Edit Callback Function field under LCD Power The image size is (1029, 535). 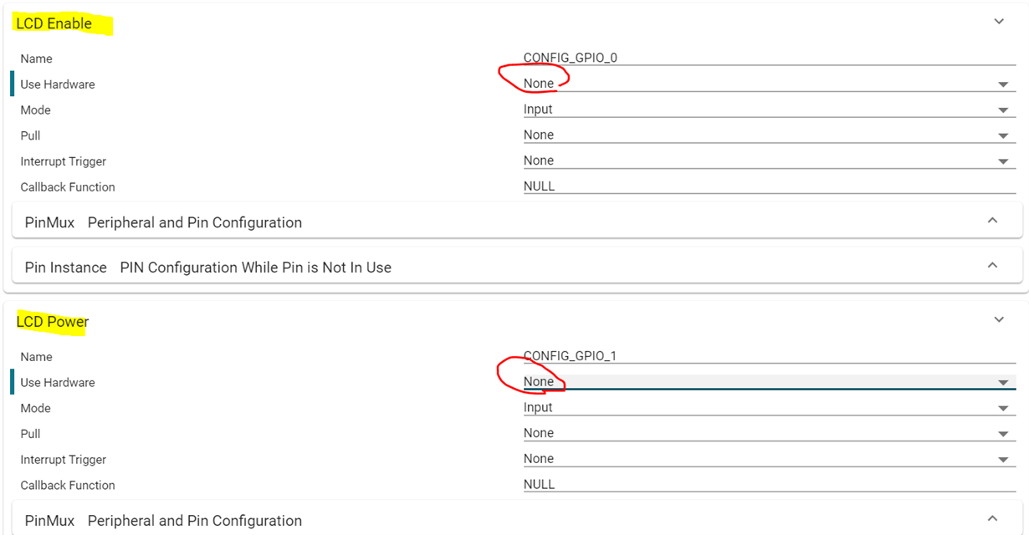(770, 485)
